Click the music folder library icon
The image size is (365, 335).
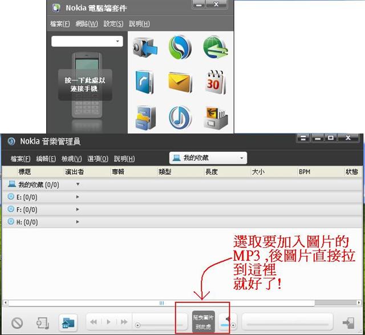point(68,322)
